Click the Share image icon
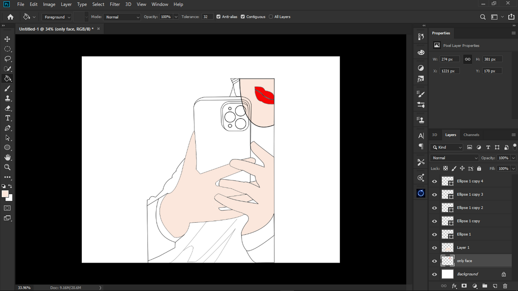518x291 pixels. click(x=511, y=17)
